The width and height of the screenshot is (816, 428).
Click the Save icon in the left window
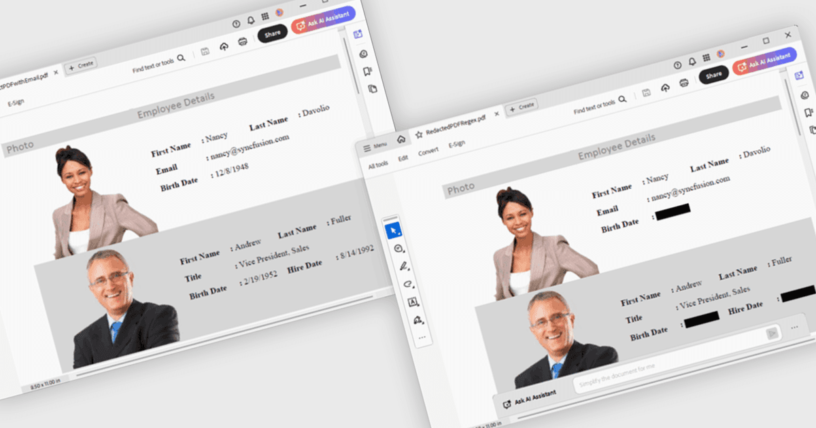click(x=204, y=52)
